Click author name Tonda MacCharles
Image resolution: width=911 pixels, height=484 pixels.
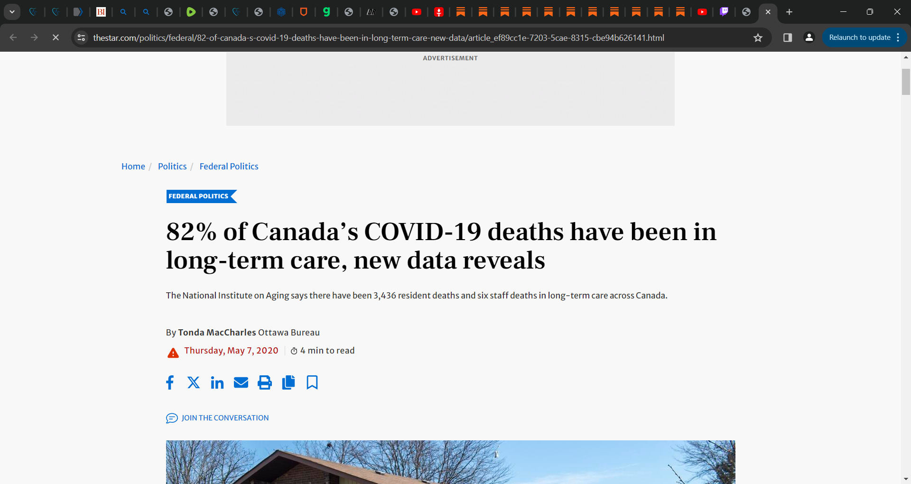pos(217,333)
